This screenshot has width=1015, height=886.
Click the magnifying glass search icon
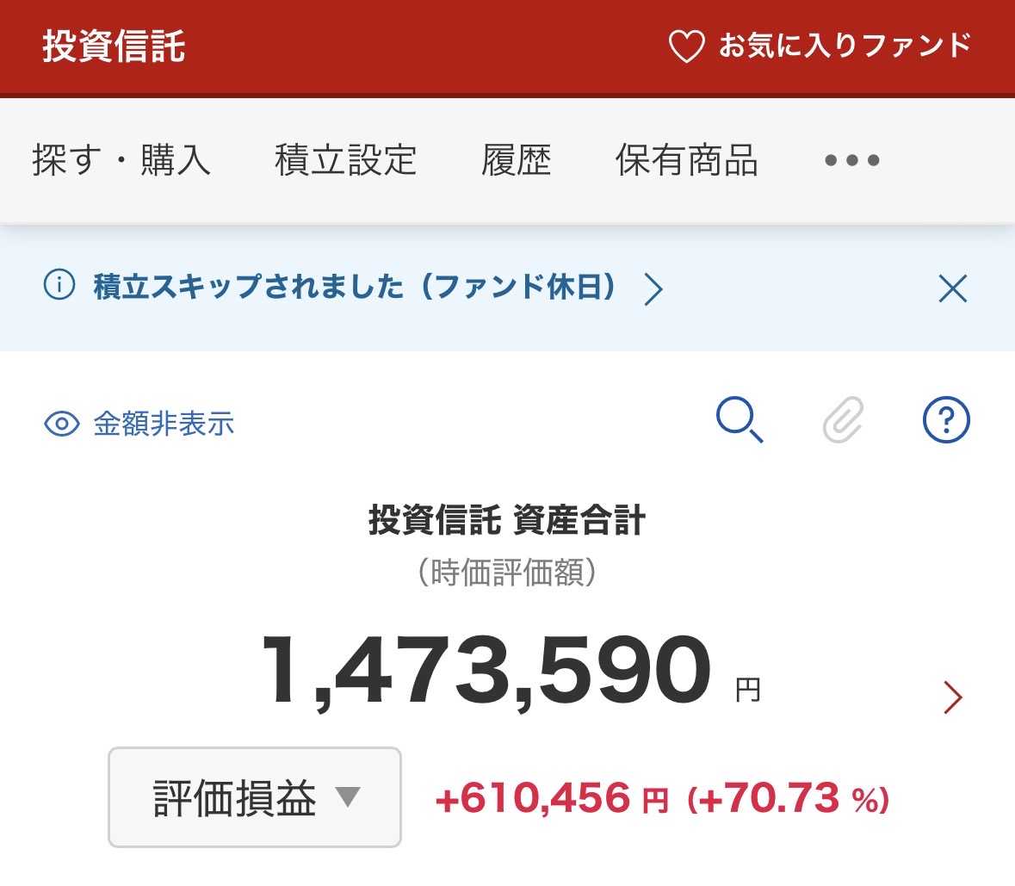740,420
